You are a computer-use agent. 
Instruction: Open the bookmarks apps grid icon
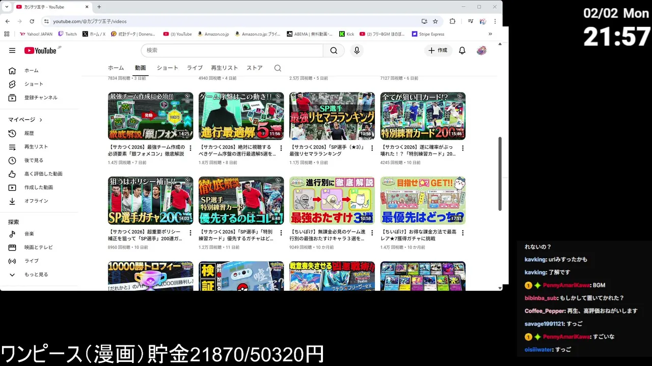7,34
